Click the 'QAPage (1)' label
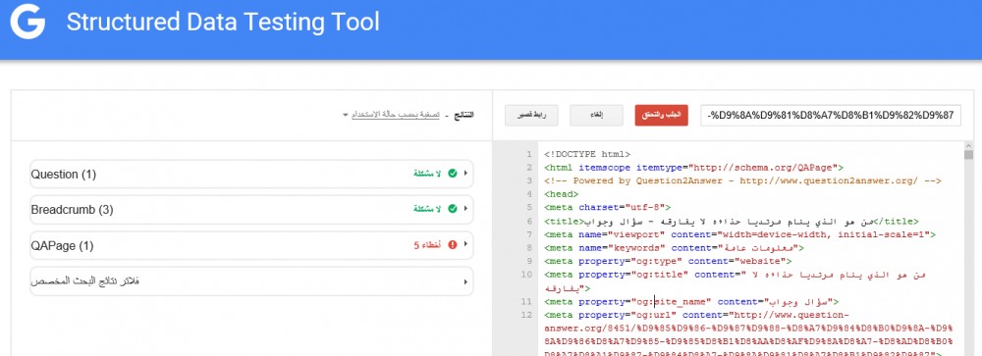The width and height of the screenshot is (982, 356). tap(62, 246)
